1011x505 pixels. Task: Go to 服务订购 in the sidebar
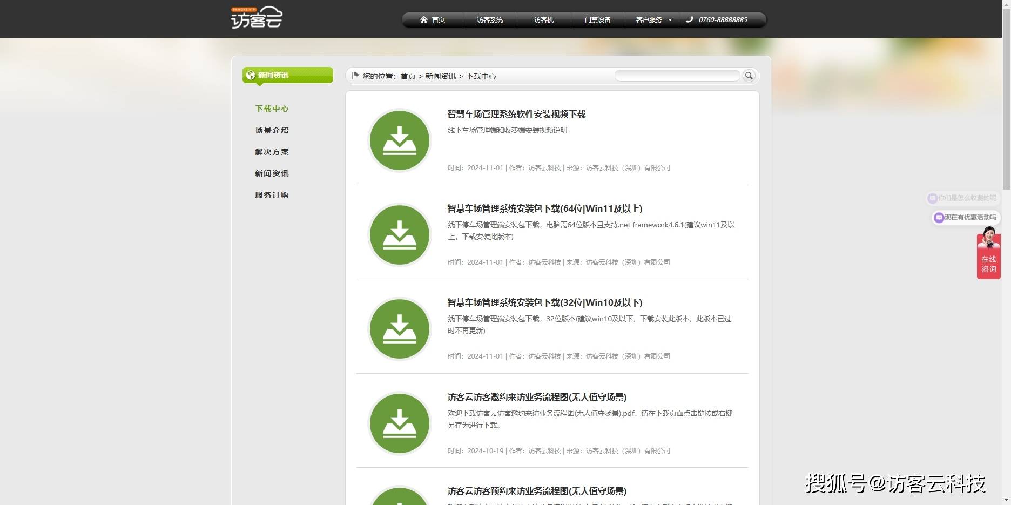tap(272, 195)
